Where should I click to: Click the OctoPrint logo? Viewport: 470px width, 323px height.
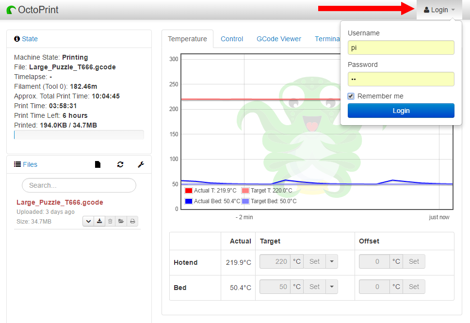[x=32, y=10]
